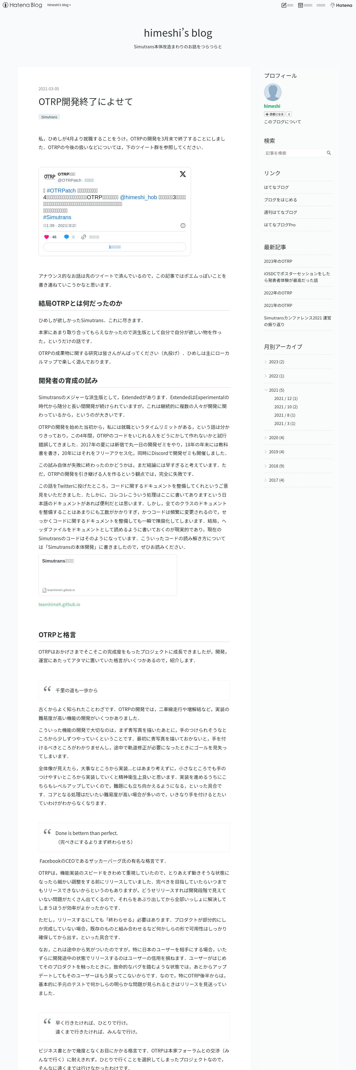The height and width of the screenshot is (1070, 356).
Task: Open the article title OTRP開発終了によせて
Action: [x=85, y=102]
